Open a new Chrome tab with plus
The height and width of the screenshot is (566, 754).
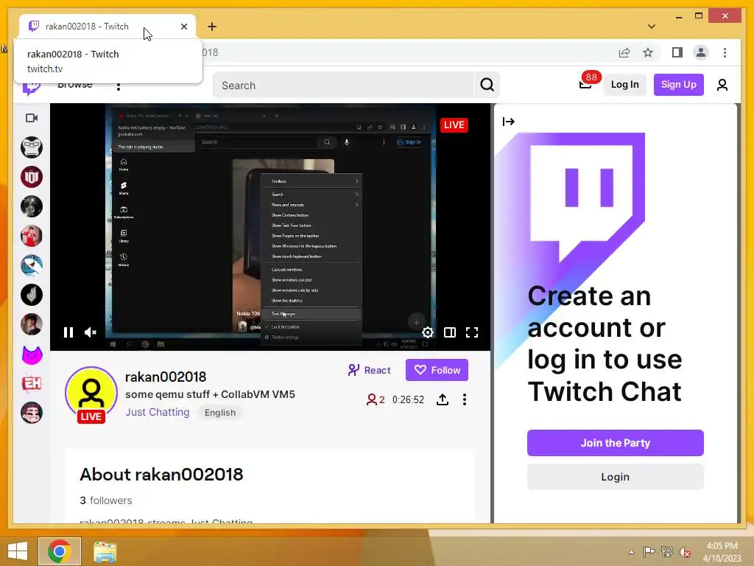[x=212, y=27]
